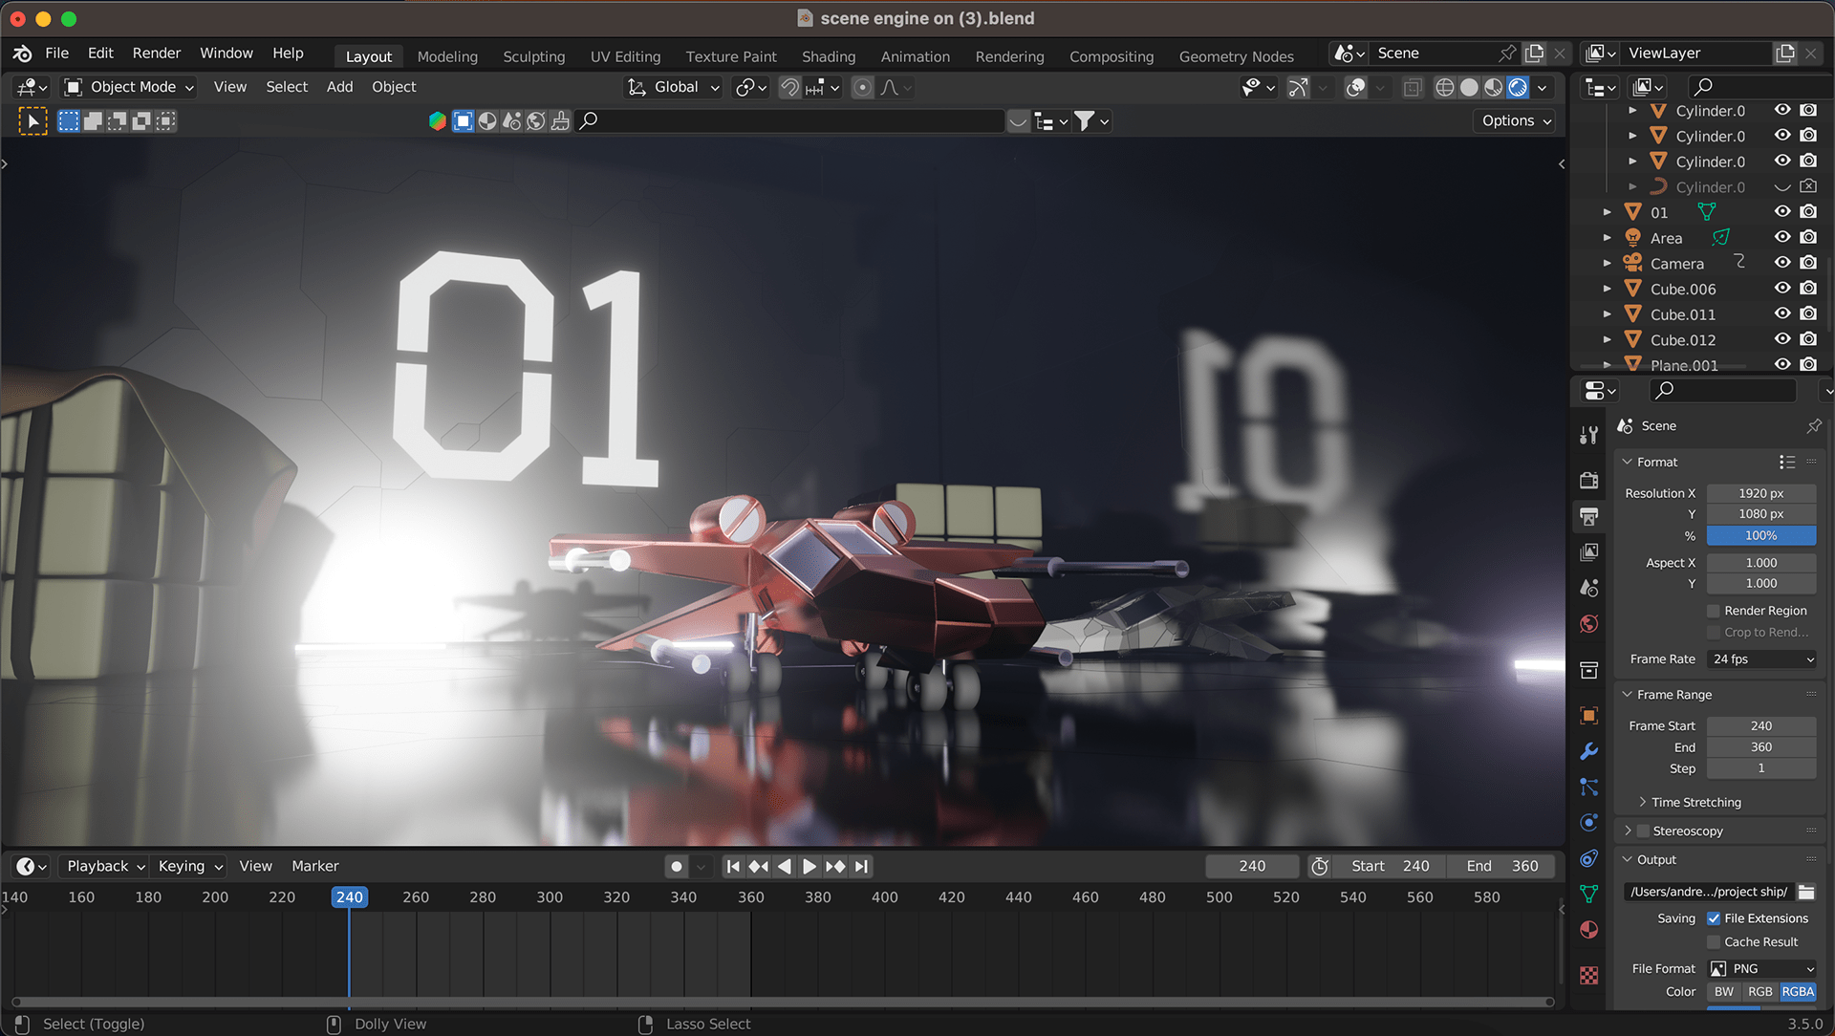The height and width of the screenshot is (1036, 1835).
Task: Click the play animation button
Action: 810,866
